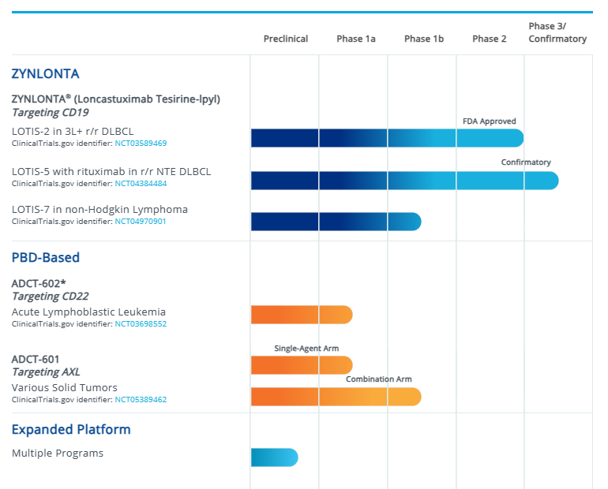Click the Single-Agent Arm label

306,348
